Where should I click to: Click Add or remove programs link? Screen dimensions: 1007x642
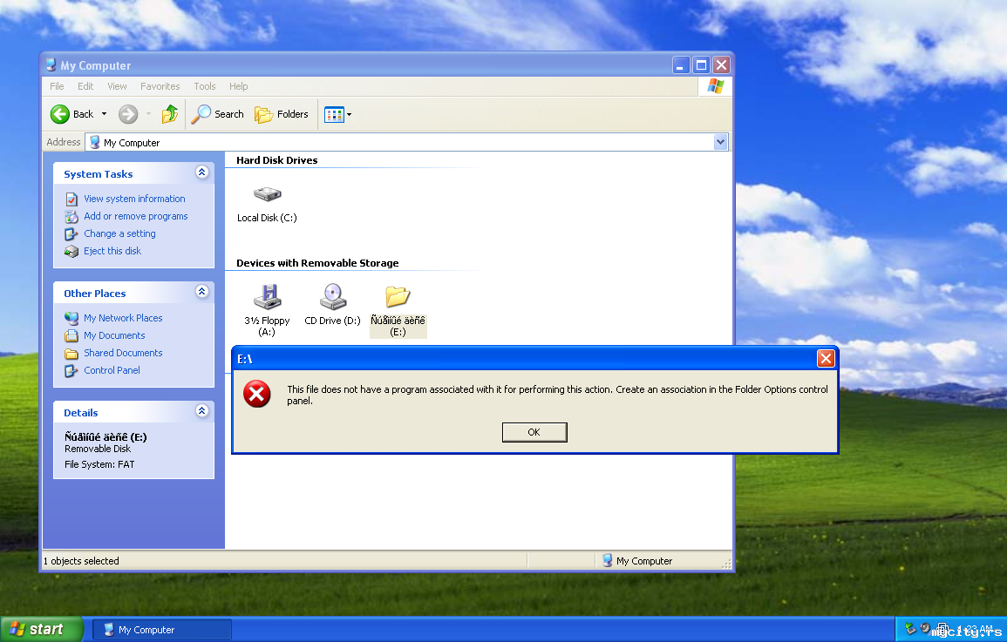(x=135, y=216)
